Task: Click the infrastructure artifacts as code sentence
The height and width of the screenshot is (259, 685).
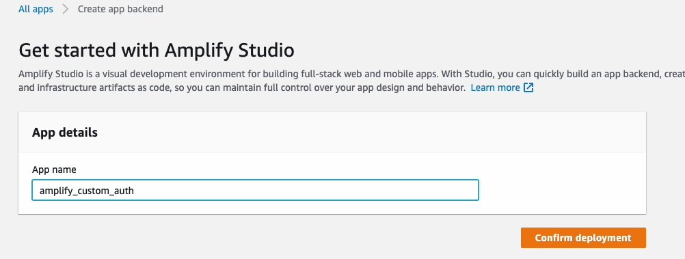Action: pos(241,87)
